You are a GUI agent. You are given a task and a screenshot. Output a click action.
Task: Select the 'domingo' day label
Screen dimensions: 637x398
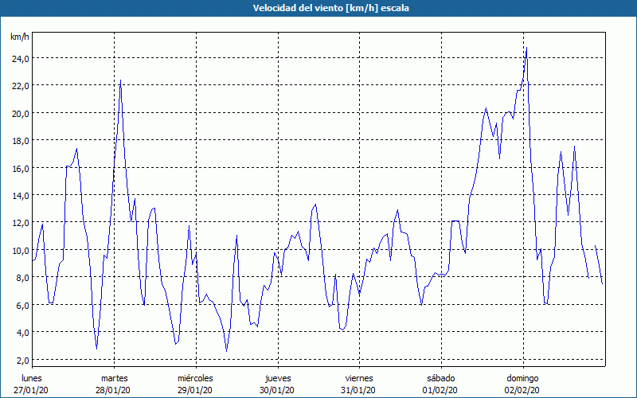point(522,378)
